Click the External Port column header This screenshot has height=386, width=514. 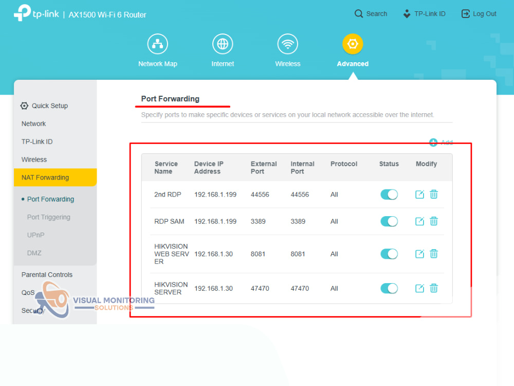coord(264,167)
